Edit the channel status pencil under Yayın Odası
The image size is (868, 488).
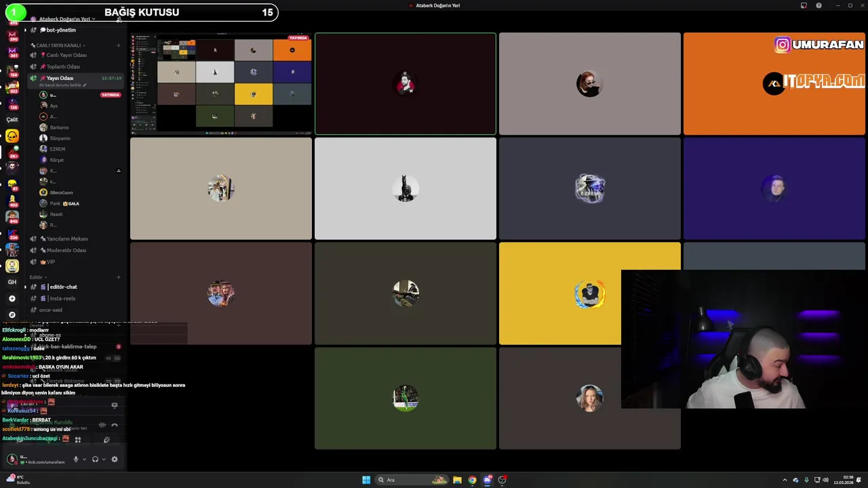click(x=85, y=85)
